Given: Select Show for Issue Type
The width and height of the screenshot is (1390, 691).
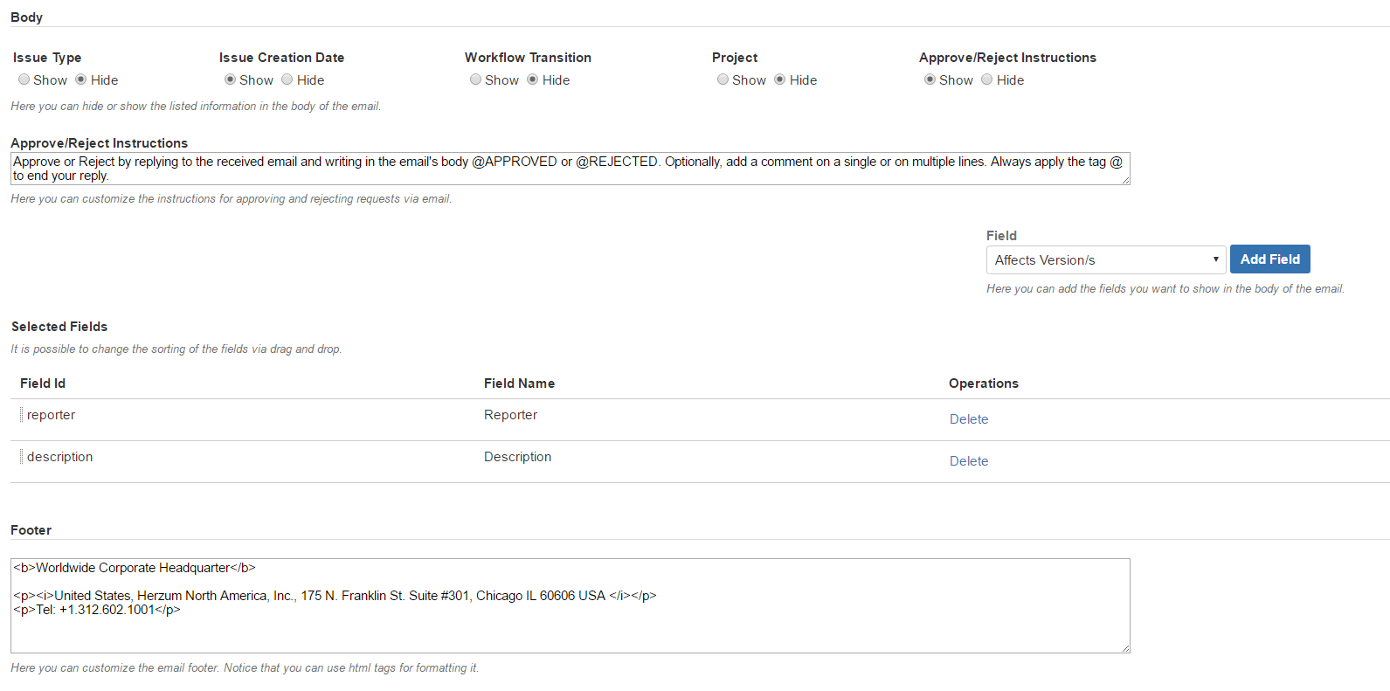Looking at the screenshot, I should click(24, 79).
